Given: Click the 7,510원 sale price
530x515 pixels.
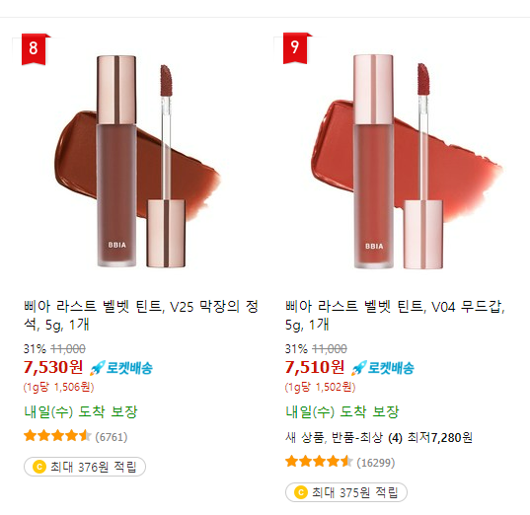Looking at the screenshot, I should (315, 367).
